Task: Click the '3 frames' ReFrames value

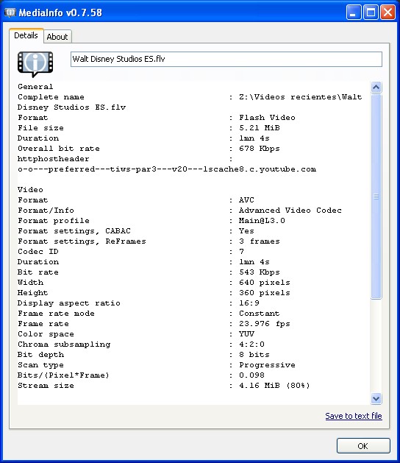Action: point(260,241)
